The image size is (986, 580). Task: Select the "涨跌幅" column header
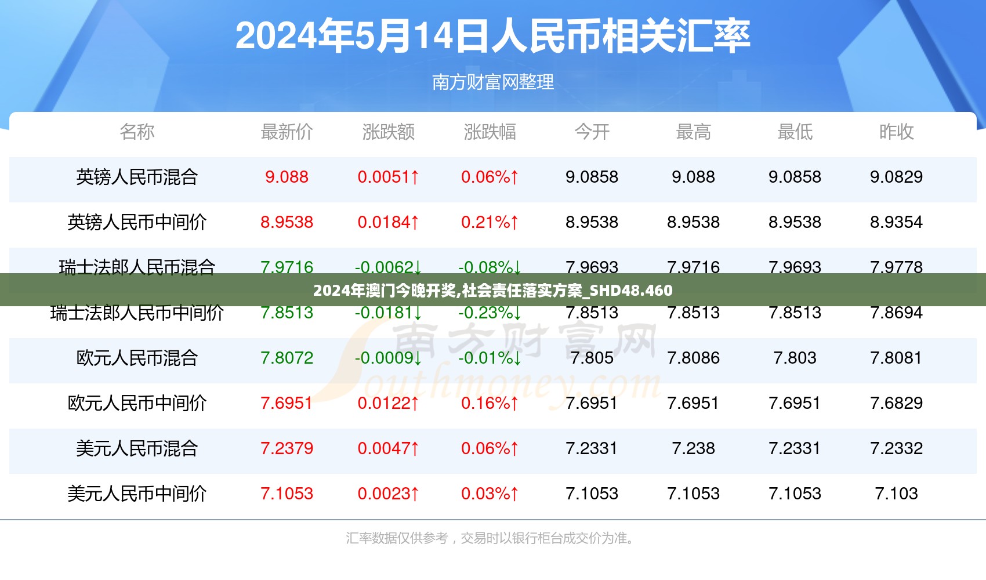coord(490,132)
